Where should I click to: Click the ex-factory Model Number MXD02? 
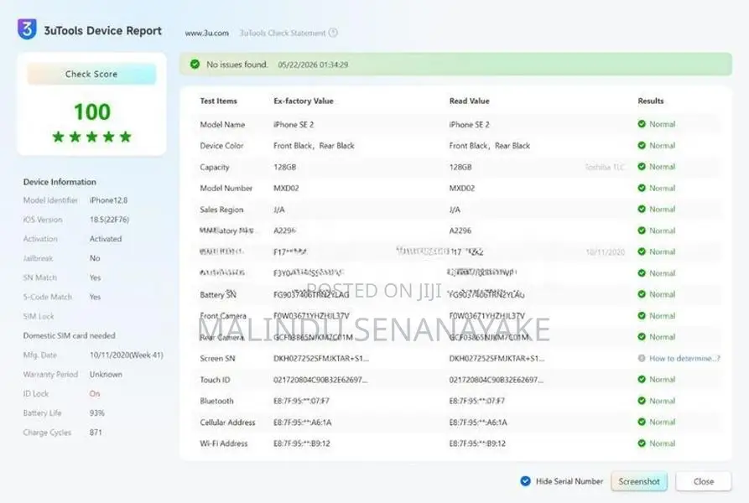(286, 188)
